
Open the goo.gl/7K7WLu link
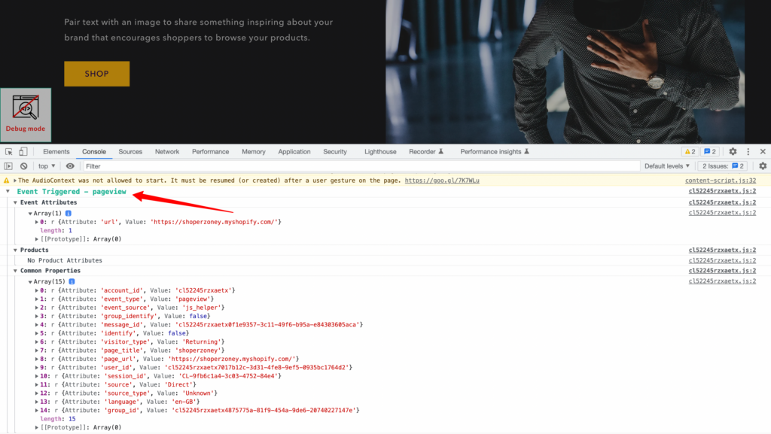441,181
